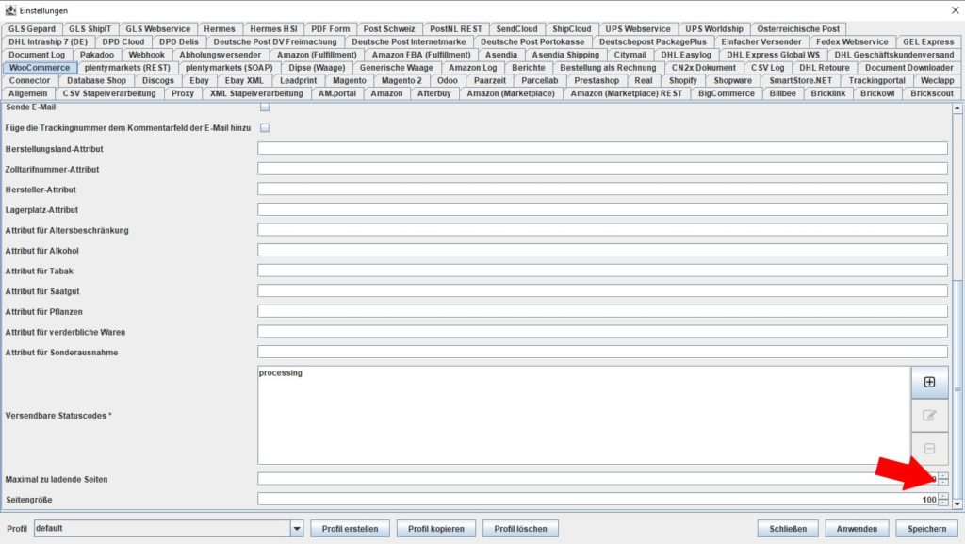Select the "processing" status code entry
This screenshot has width=965, height=544.
coord(281,373)
